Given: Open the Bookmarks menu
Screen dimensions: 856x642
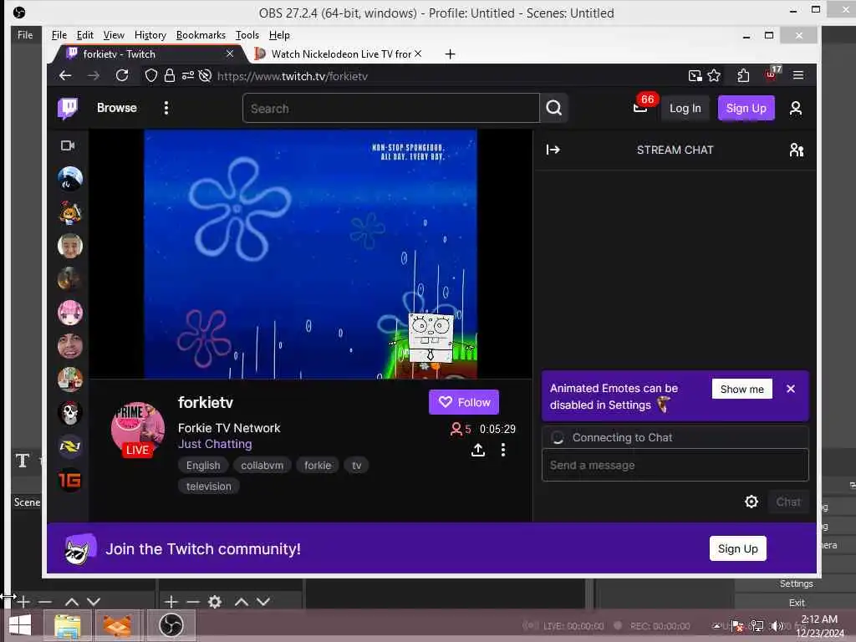Looking at the screenshot, I should [x=201, y=35].
